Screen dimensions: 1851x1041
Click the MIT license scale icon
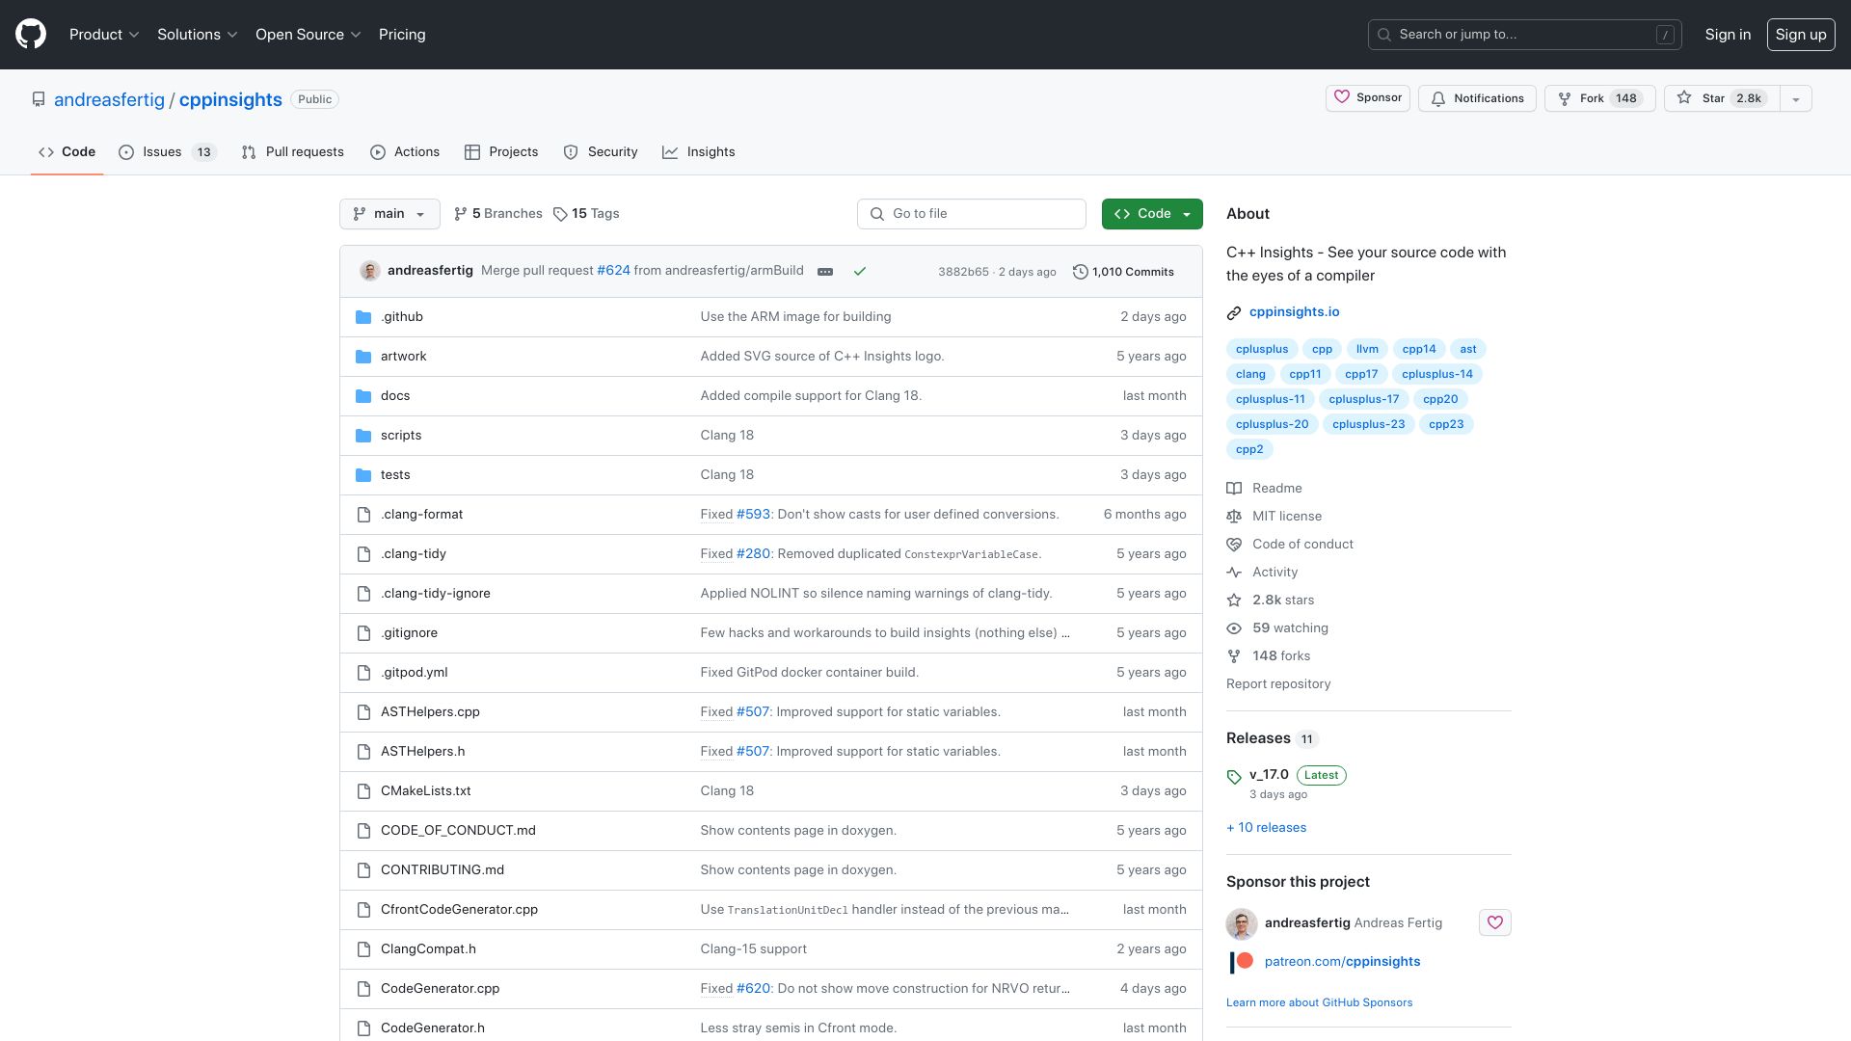click(x=1234, y=517)
